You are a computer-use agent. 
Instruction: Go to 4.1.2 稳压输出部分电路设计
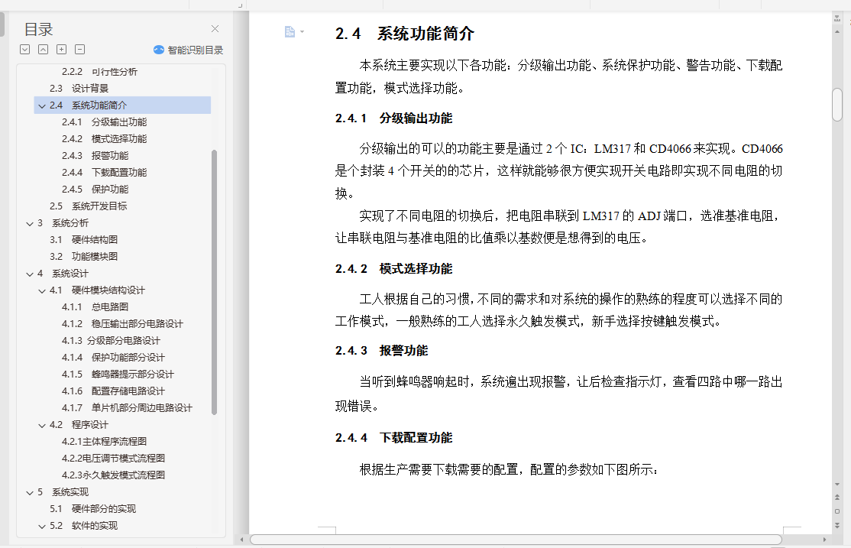coord(122,324)
